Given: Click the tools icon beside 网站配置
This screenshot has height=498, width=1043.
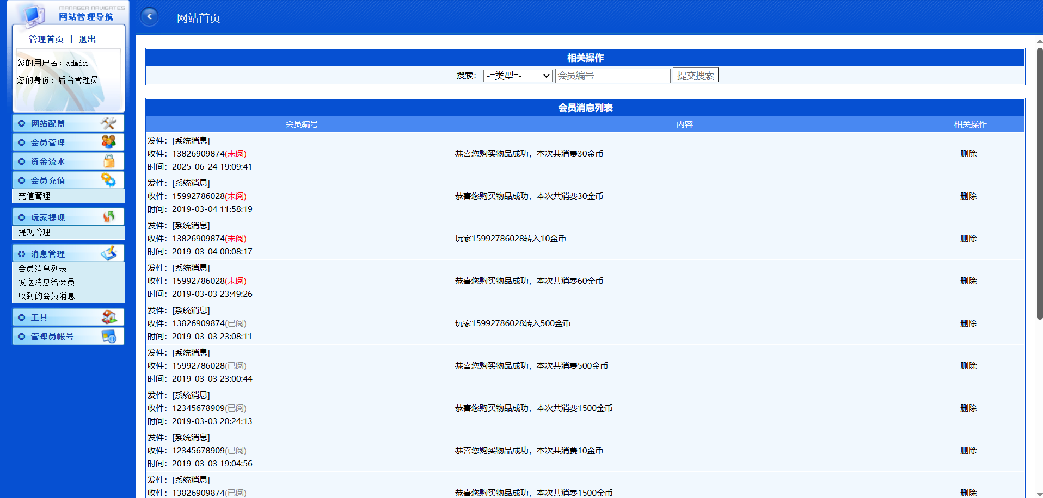Looking at the screenshot, I should 108,123.
